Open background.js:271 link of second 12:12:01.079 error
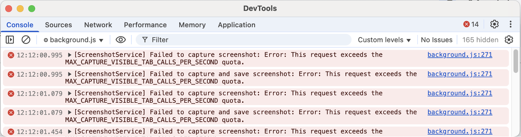Image resolution: width=521 pixels, height=137 pixels. pos(460,112)
